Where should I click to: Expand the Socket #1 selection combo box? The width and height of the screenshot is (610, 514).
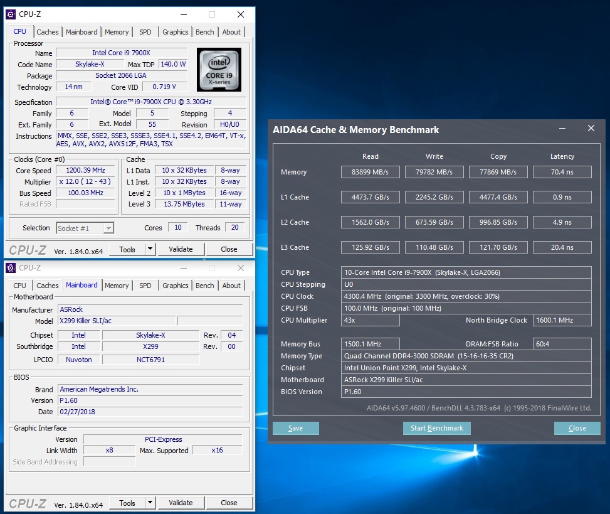point(85,228)
